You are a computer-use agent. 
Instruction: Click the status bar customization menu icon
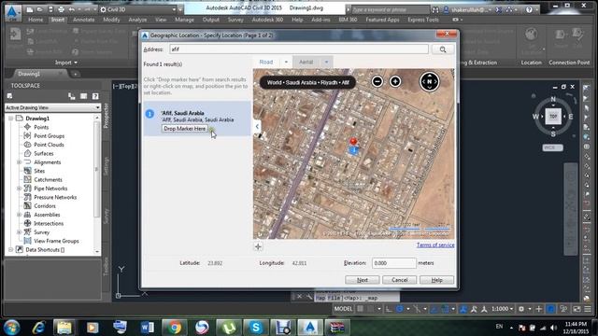coord(588,309)
